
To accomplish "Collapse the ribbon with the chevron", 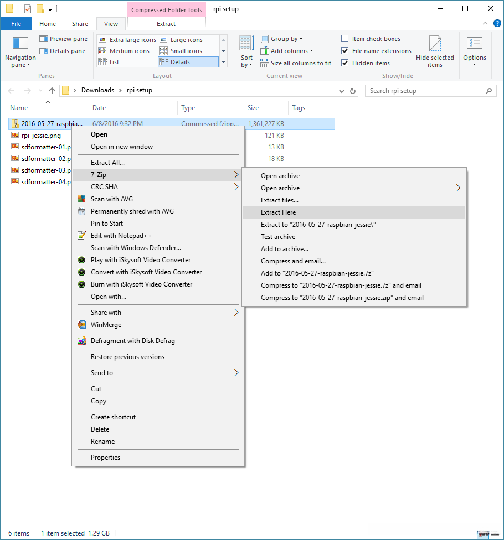I will pyautogui.click(x=485, y=23).
